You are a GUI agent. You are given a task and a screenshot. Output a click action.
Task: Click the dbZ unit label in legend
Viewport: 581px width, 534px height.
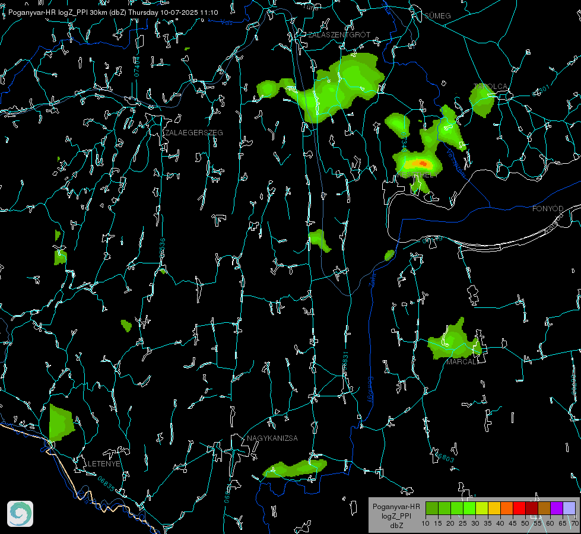(396, 526)
